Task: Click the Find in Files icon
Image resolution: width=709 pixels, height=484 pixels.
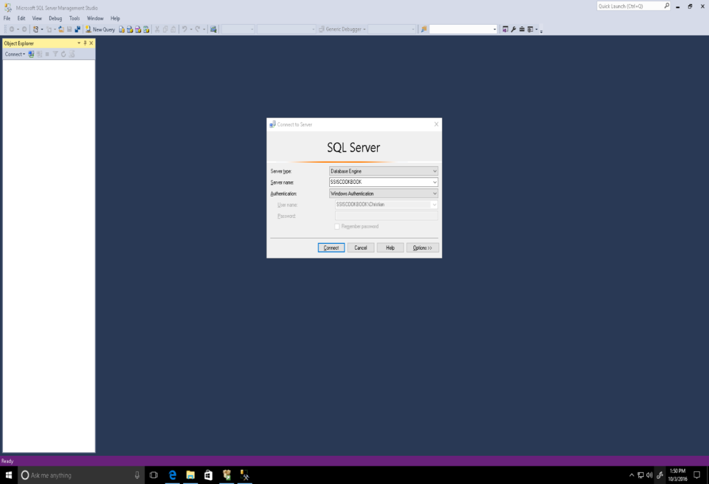Action: pos(424,29)
